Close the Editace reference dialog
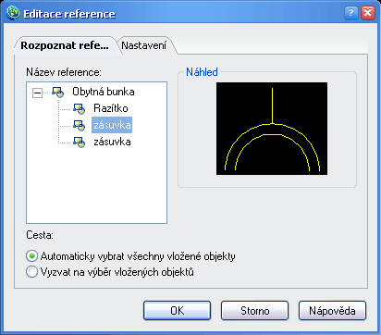The image size is (381, 335). pyautogui.click(x=367, y=13)
